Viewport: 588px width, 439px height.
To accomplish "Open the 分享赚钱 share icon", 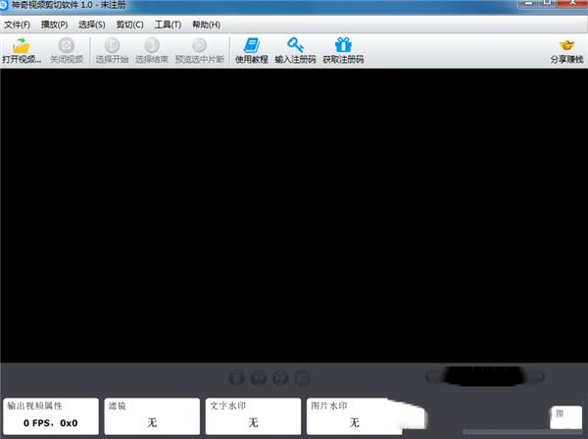I will click(x=565, y=45).
